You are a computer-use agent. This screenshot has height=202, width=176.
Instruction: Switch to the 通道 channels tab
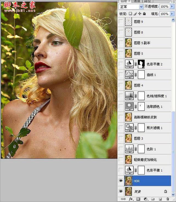[137, 1]
